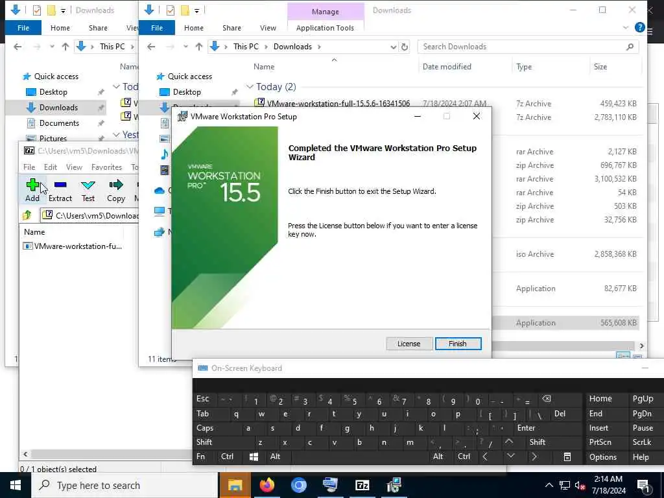The height and width of the screenshot is (498, 664).
Task: Click the Windows Start button
Action: point(16,485)
